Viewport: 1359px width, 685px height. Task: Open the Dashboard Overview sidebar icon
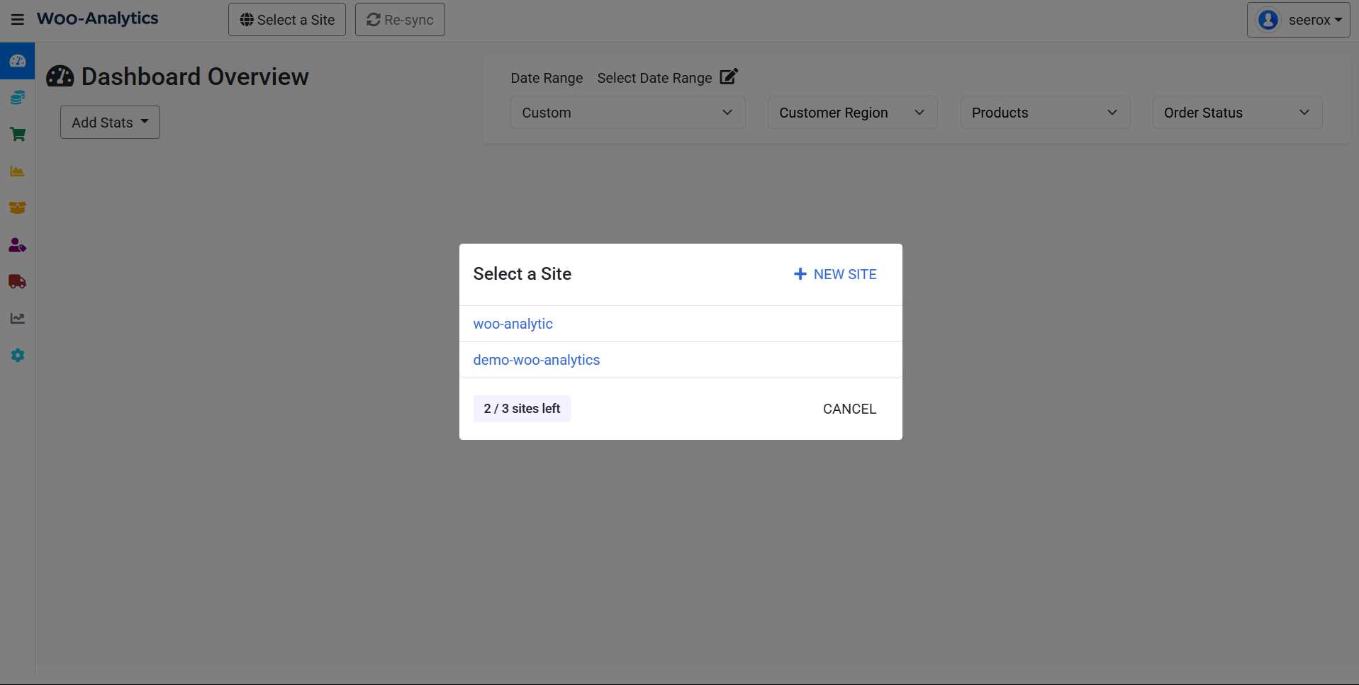(17, 60)
